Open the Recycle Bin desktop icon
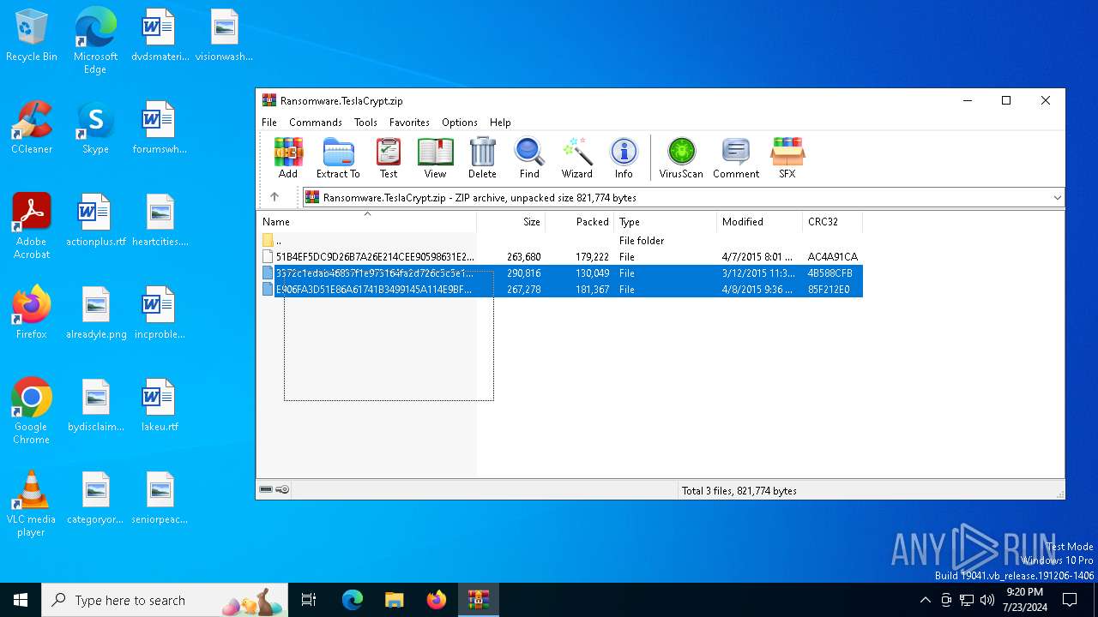The height and width of the screenshot is (617, 1098). (32, 36)
